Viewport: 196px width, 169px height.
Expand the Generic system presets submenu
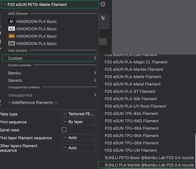pos(50,80)
